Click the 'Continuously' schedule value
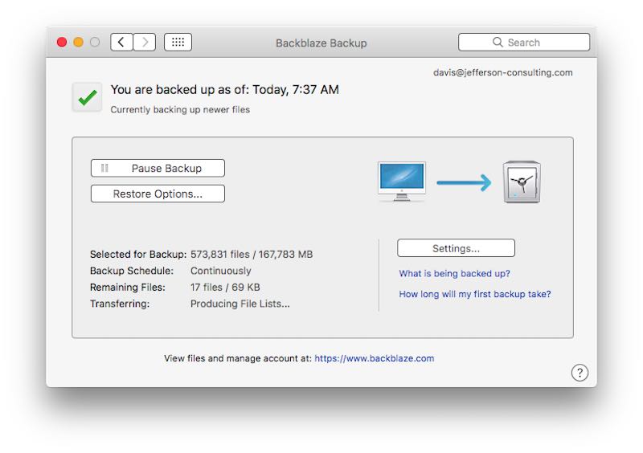The width and height of the screenshot is (643, 453). (x=220, y=271)
